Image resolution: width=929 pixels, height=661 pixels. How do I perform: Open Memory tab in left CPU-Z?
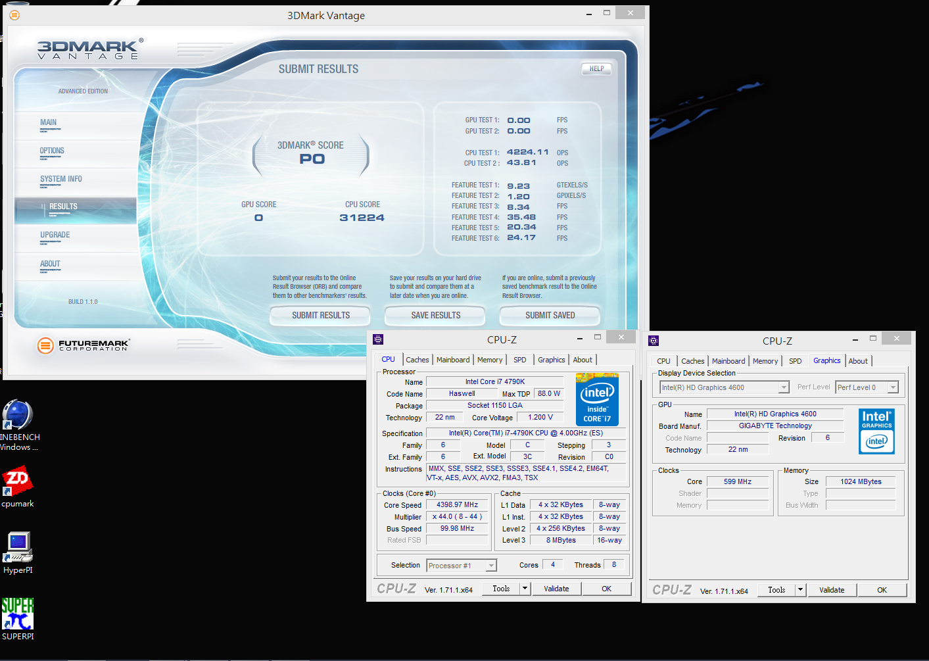click(x=490, y=360)
